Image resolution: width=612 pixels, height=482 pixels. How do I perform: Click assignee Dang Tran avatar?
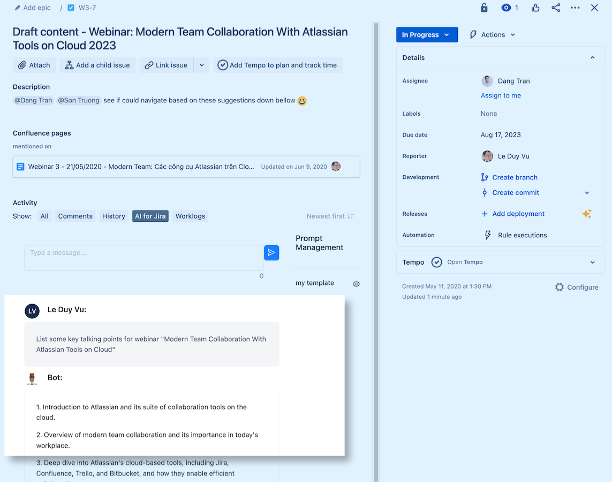(x=487, y=81)
